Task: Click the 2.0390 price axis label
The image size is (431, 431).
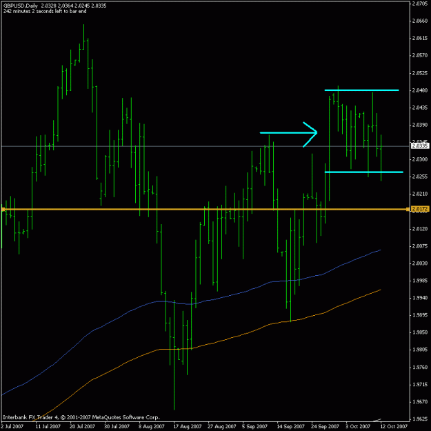Action: [x=420, y=125]
